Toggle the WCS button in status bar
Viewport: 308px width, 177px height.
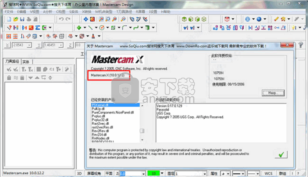(x=268, y=173)
